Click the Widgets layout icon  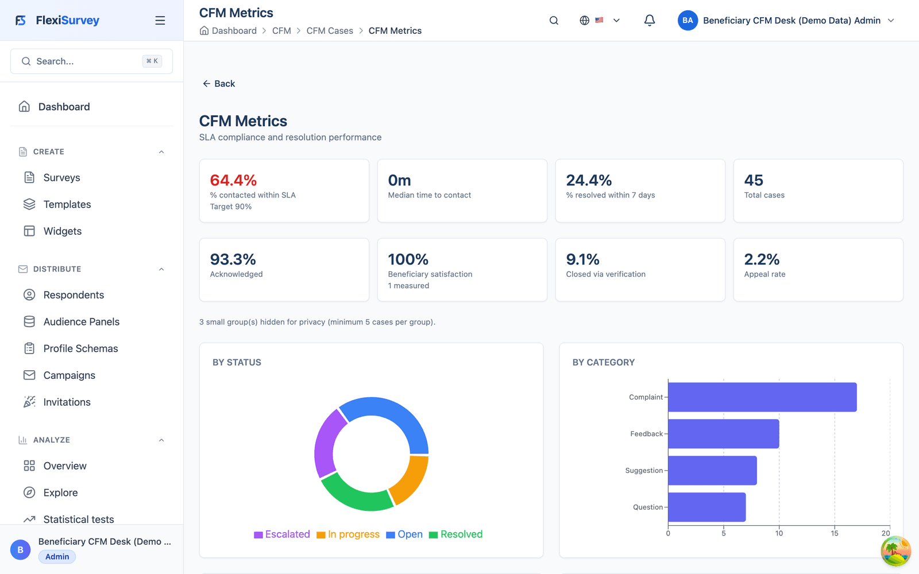pos(29,231)
